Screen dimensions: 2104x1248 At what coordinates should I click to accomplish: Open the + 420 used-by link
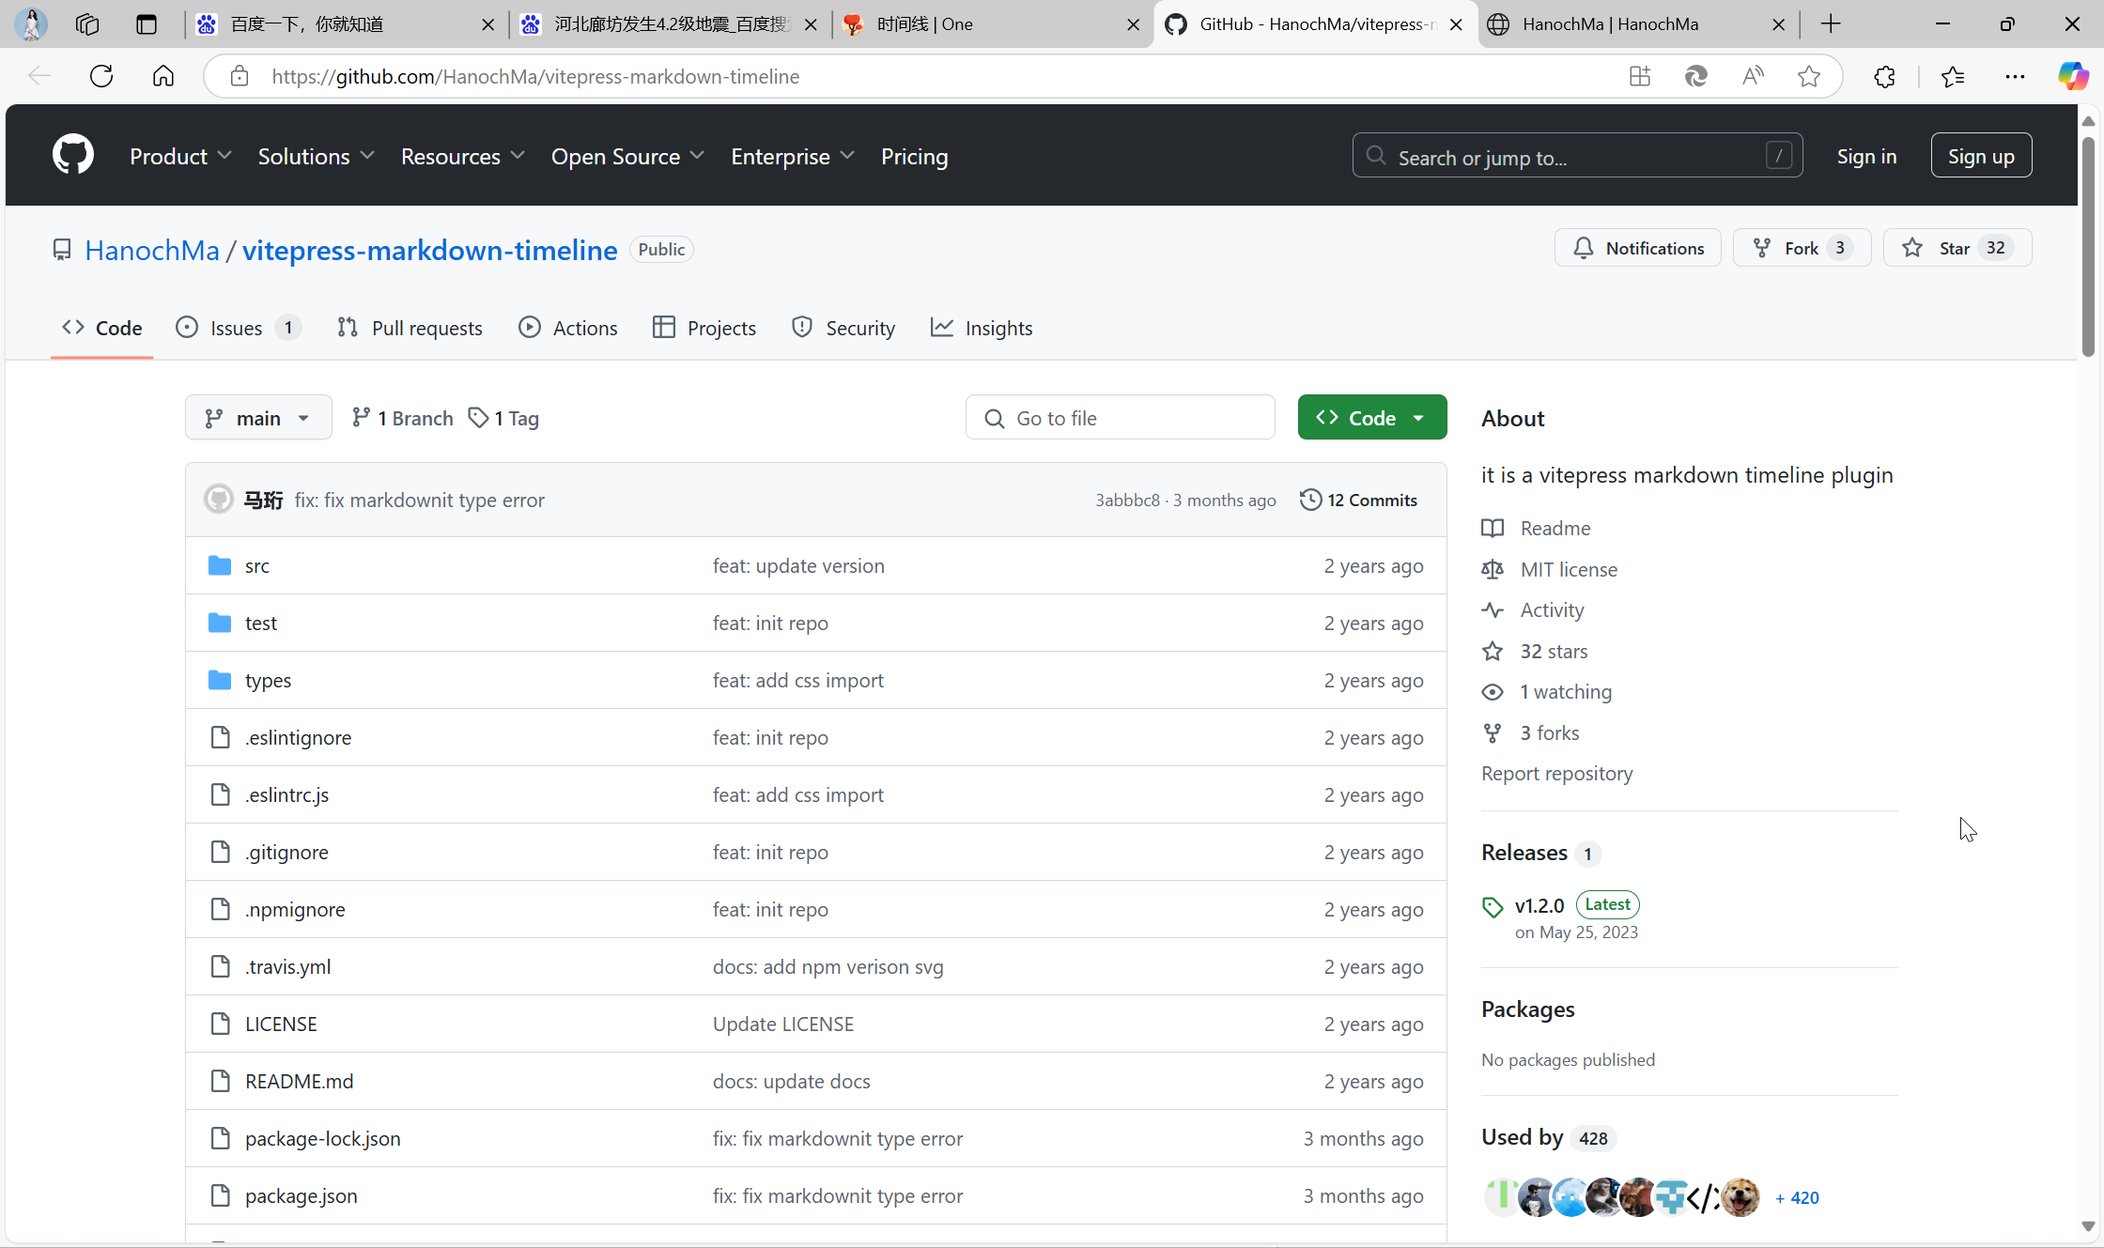(1797, 1197)
